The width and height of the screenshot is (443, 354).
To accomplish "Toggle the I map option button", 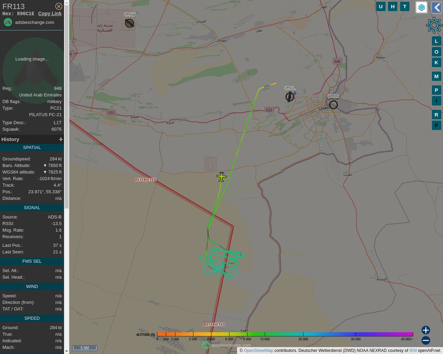I will (x=436, y=101).
